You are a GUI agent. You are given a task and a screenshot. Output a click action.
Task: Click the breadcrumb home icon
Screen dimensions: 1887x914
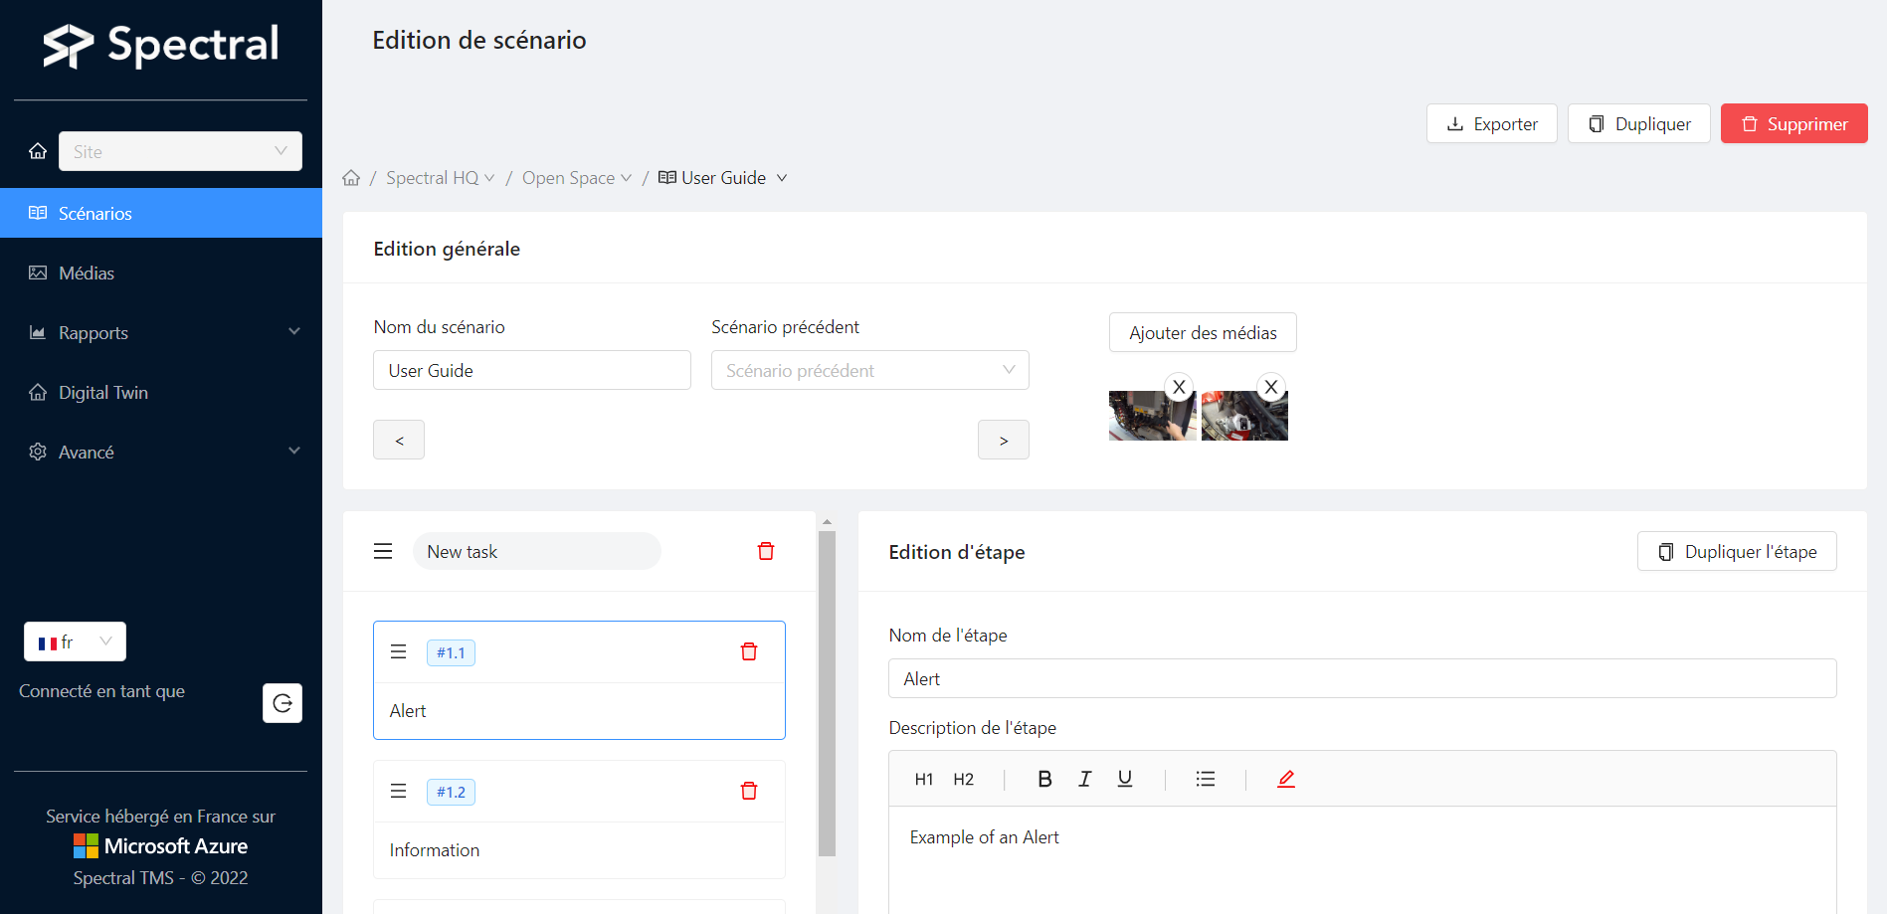point(351,178)
